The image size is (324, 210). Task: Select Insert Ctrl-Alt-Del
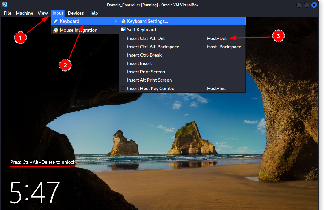click(x=182, y=39)
